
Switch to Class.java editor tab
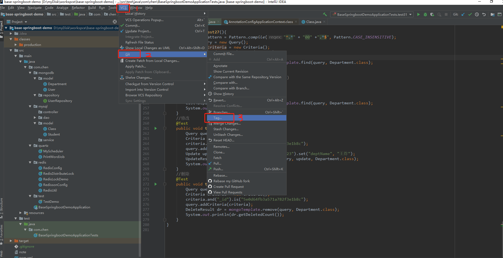click(x=314, y=22)
